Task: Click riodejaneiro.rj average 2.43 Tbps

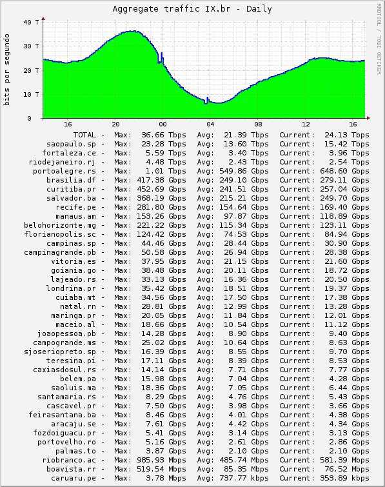Action: click(248, 162)
